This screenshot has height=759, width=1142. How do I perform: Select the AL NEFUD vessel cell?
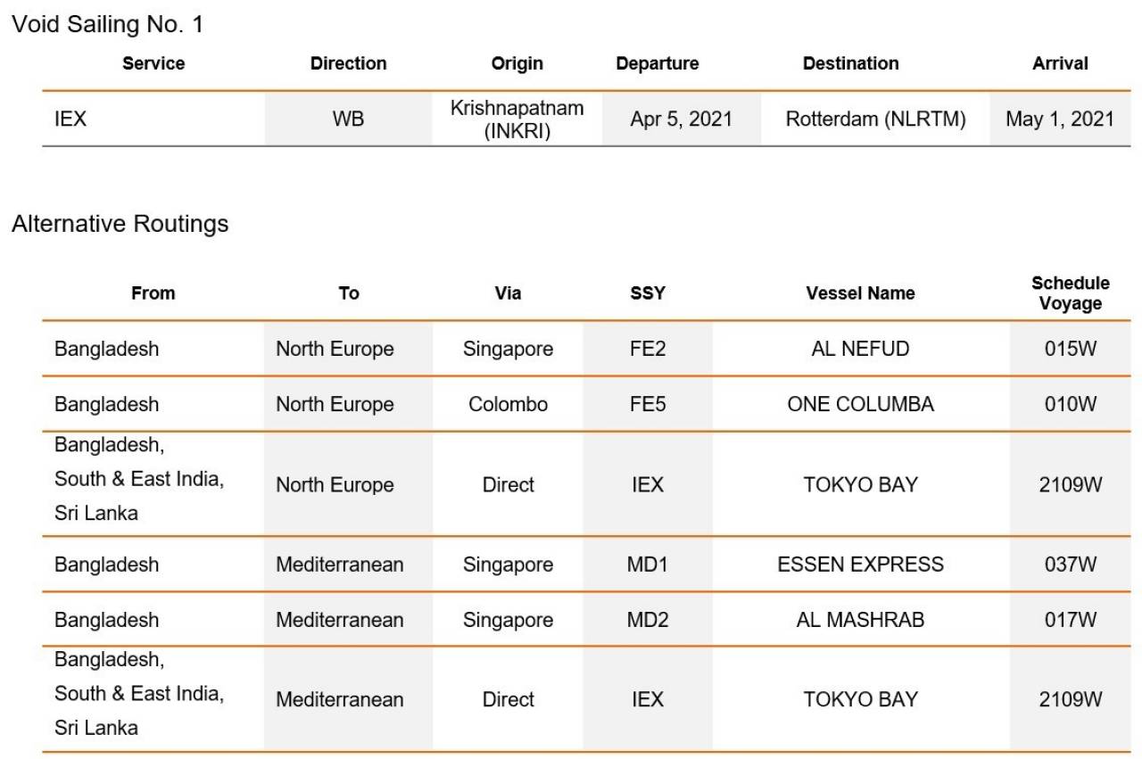click(860, 349)
